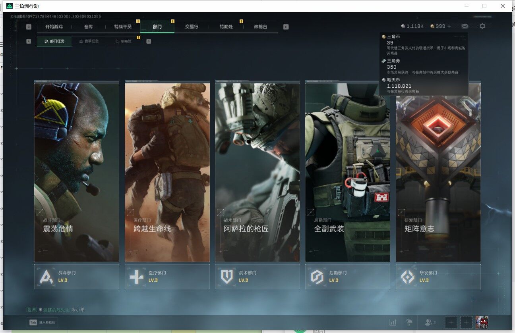The width and height of the screenshot is (515, 333).
Task: Click the 后勤部门 hexagon emblem icon
Action: [317, 277]
